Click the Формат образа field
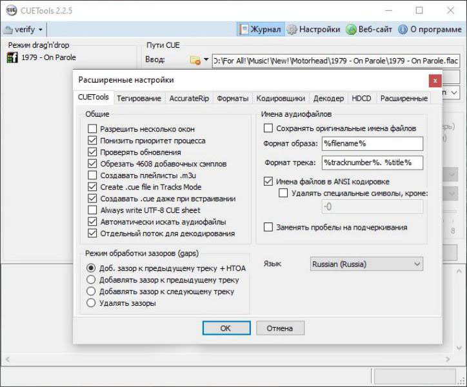467x387 pixels. 372,144
